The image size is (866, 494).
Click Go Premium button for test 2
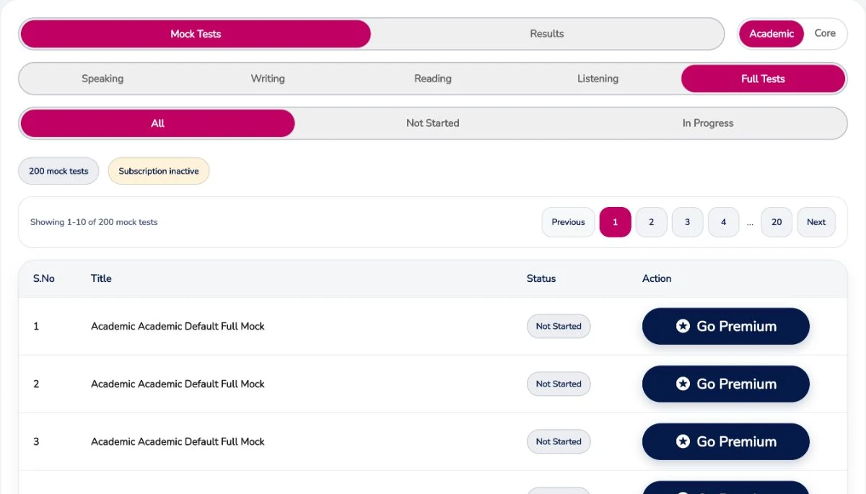click(x=726, y=384)
